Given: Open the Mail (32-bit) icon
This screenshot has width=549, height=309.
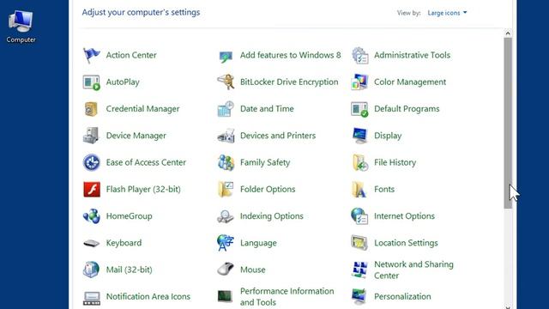Looking at the screenshot, I should point(92,270).
